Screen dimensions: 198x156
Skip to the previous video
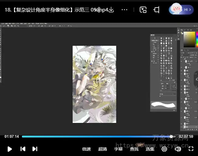tap(23, 149)
